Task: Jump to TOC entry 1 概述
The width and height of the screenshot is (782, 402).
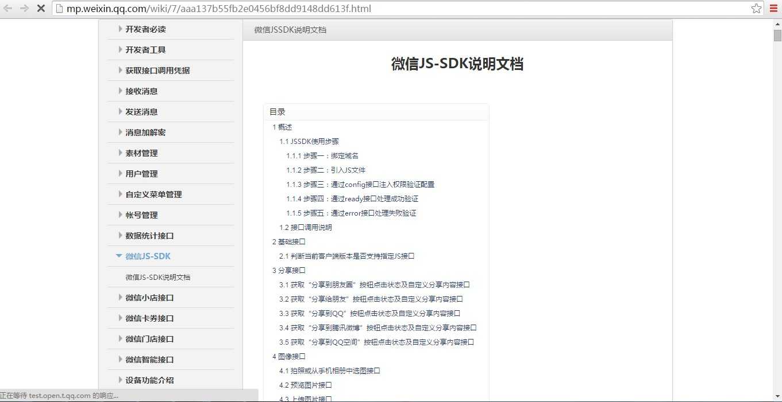Action: [x=282, y=127]
